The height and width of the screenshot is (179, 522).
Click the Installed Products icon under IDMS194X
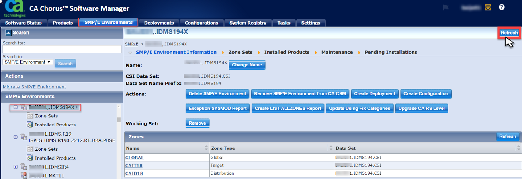30,125
